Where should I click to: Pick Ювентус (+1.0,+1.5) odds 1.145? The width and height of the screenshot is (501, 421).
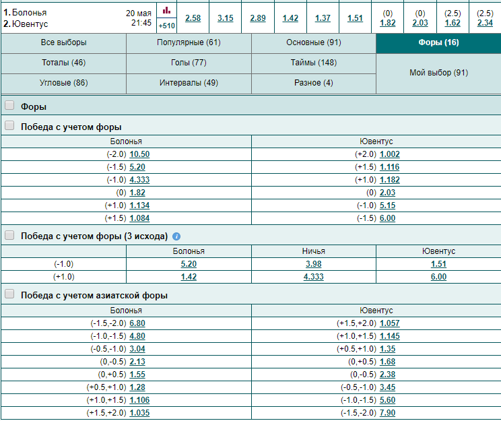389,336
